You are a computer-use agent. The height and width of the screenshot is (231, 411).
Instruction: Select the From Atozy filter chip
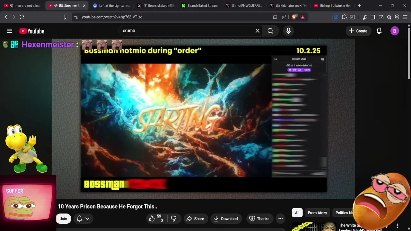pyautogui.click(x=317, y=213)
